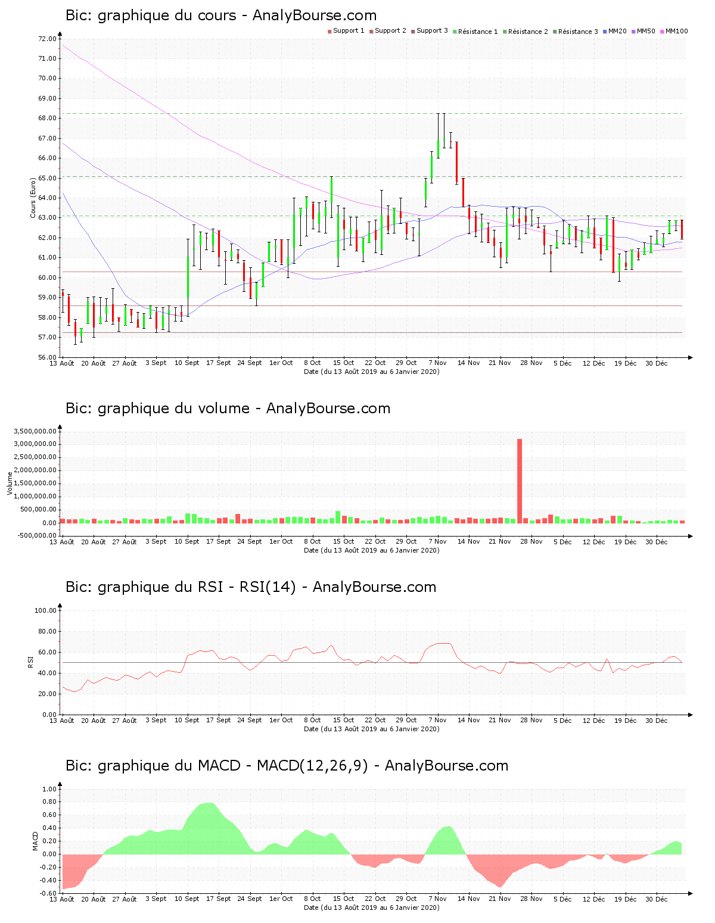Viewport: 715px width, 923px height.
Task: Click the 3,500,000.00 volume axis value
Action: 35,431
